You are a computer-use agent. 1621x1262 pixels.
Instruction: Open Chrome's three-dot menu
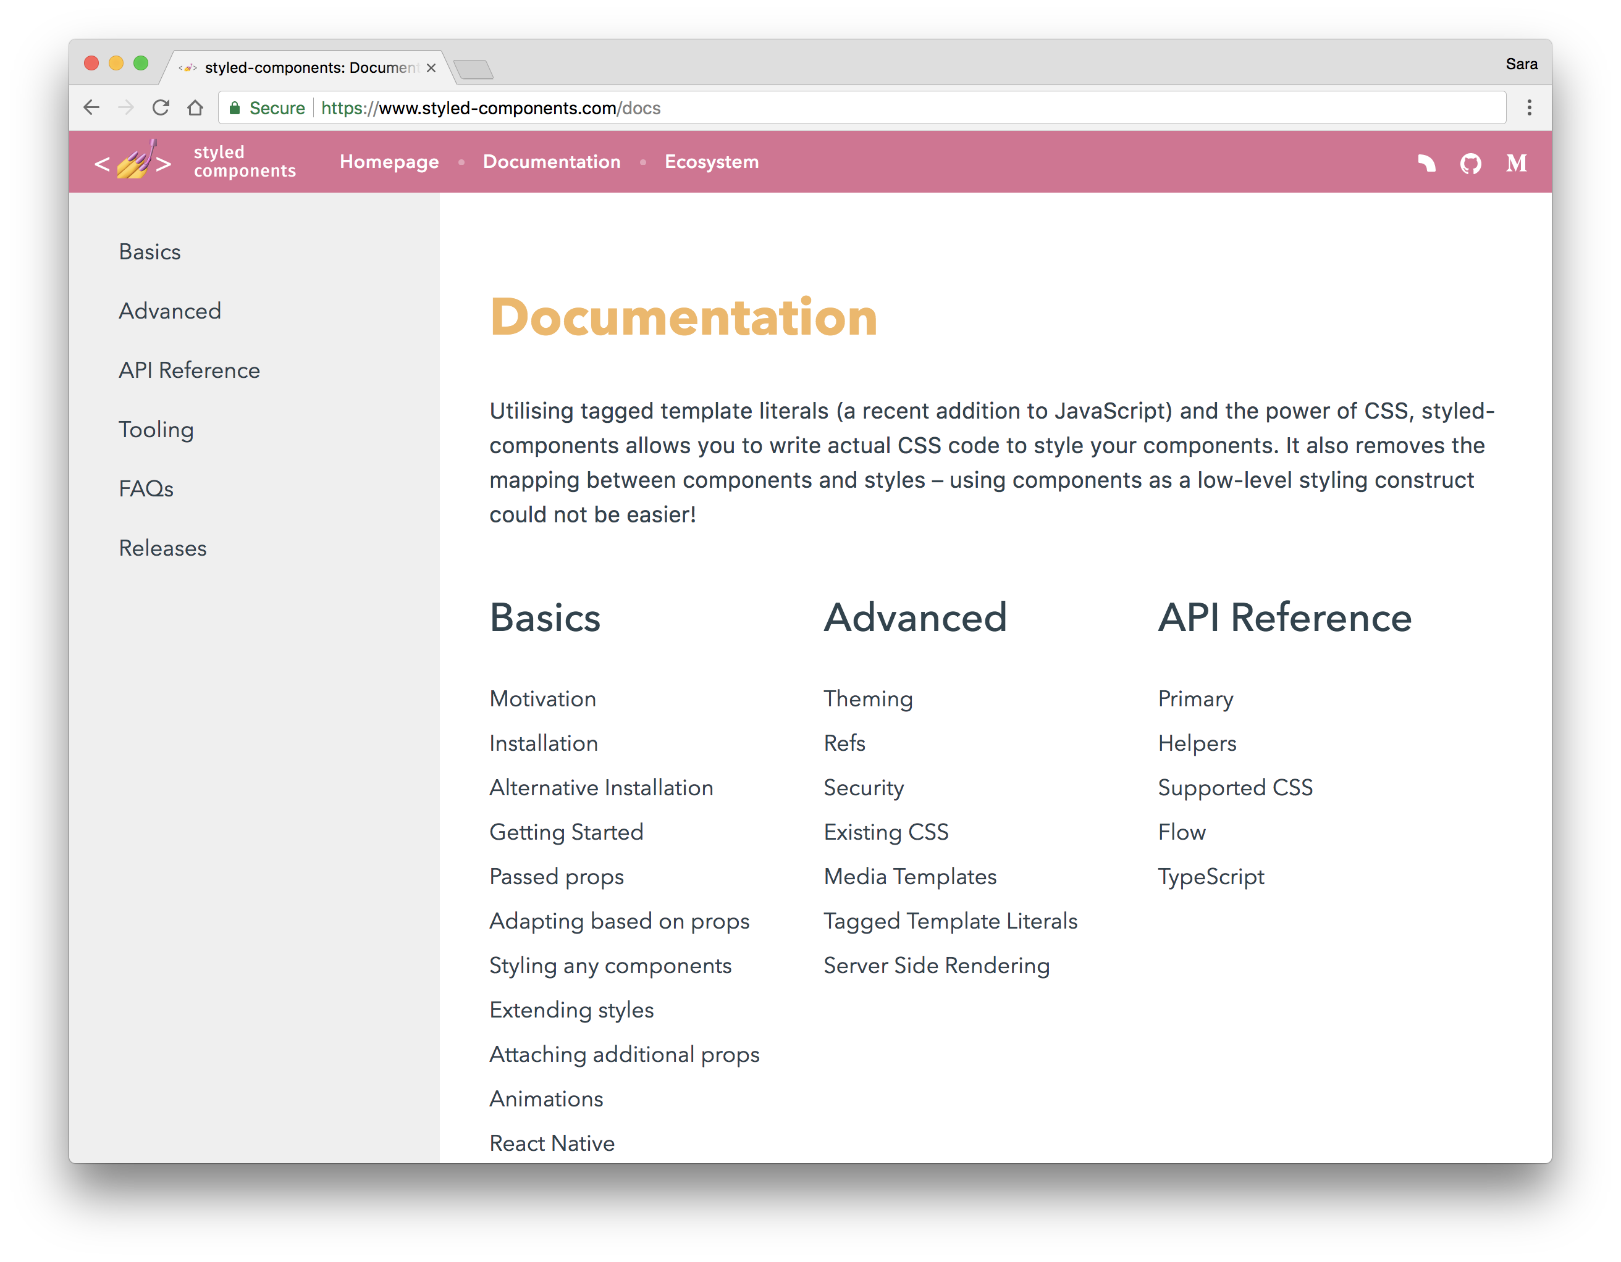click(x=1529, y=107)
